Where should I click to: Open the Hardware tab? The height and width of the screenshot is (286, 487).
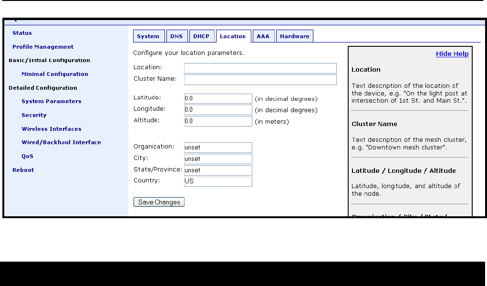point(294,36)
